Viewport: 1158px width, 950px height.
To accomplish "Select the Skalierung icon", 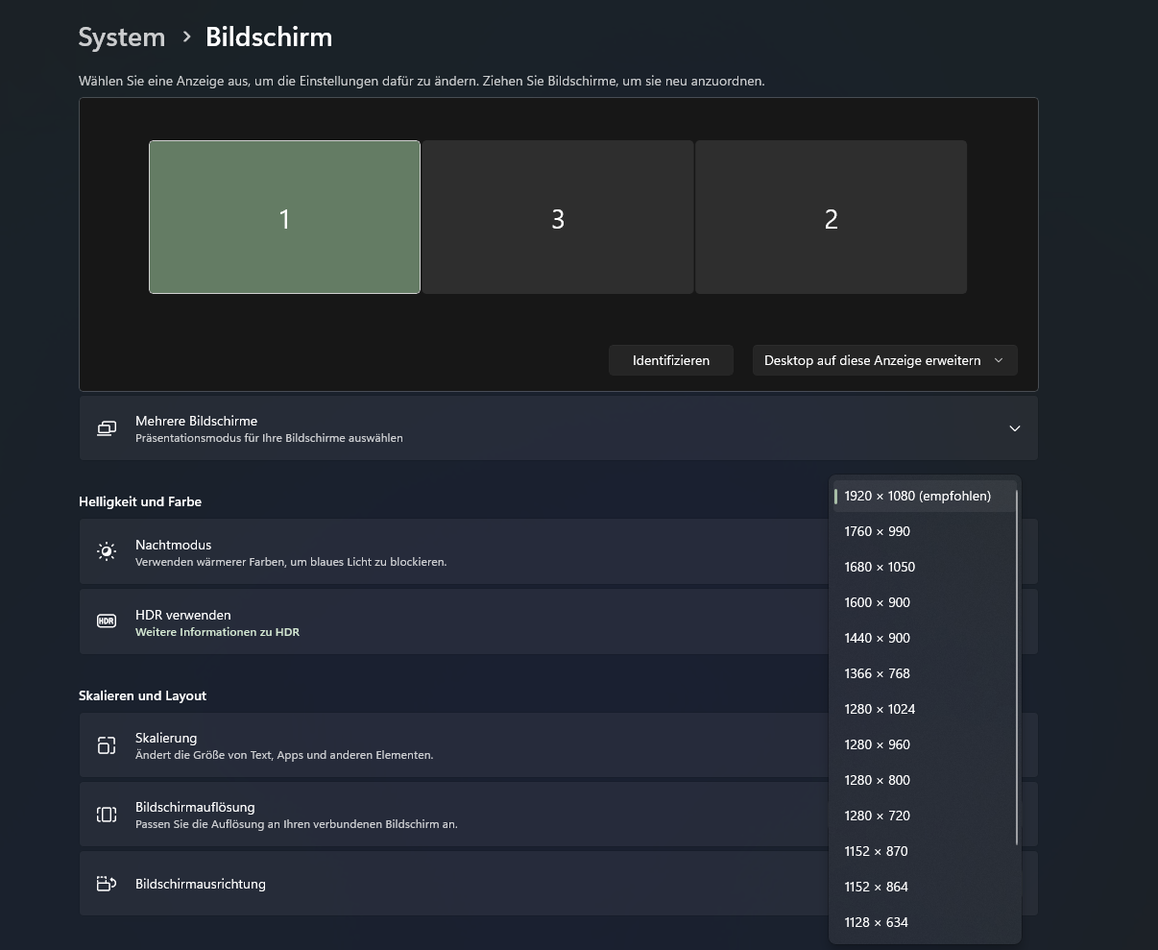I will 106,744.
